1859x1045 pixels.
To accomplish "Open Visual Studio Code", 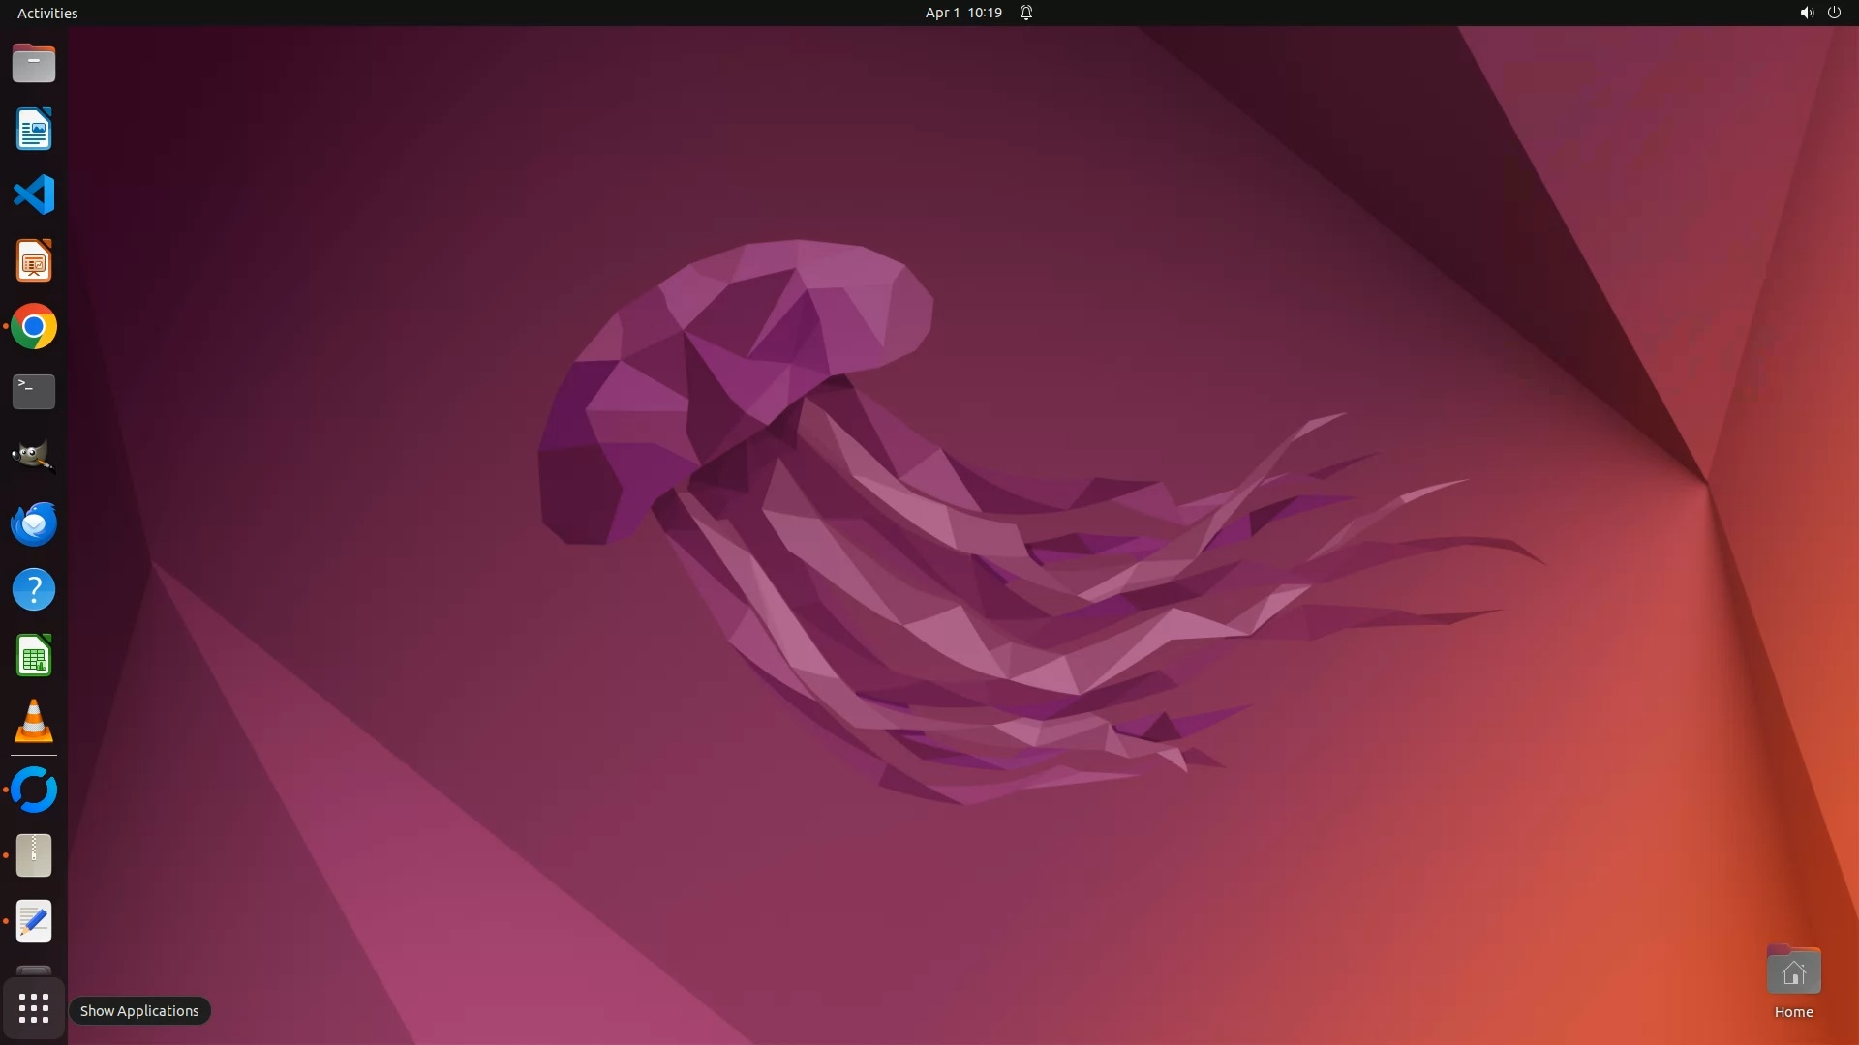I will click(34, 195).
